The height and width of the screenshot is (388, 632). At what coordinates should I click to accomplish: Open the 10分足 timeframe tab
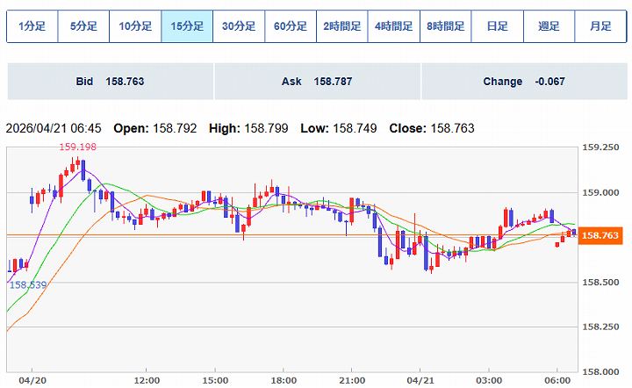coord(135,26)
